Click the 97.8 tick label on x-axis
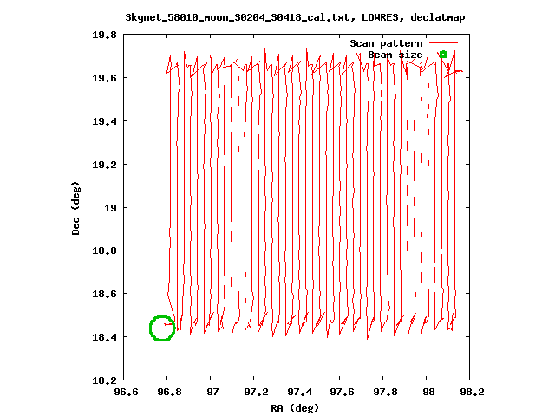The height and width of the screenshot is (416, 555). tap(385, 393)
